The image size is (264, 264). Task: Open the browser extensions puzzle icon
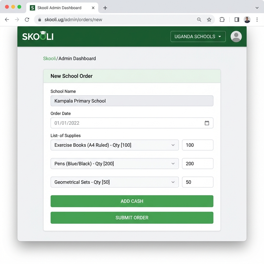point(222,20)
